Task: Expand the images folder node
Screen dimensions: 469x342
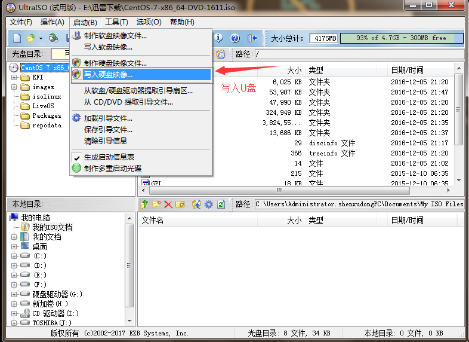Action: click(14, 87)
